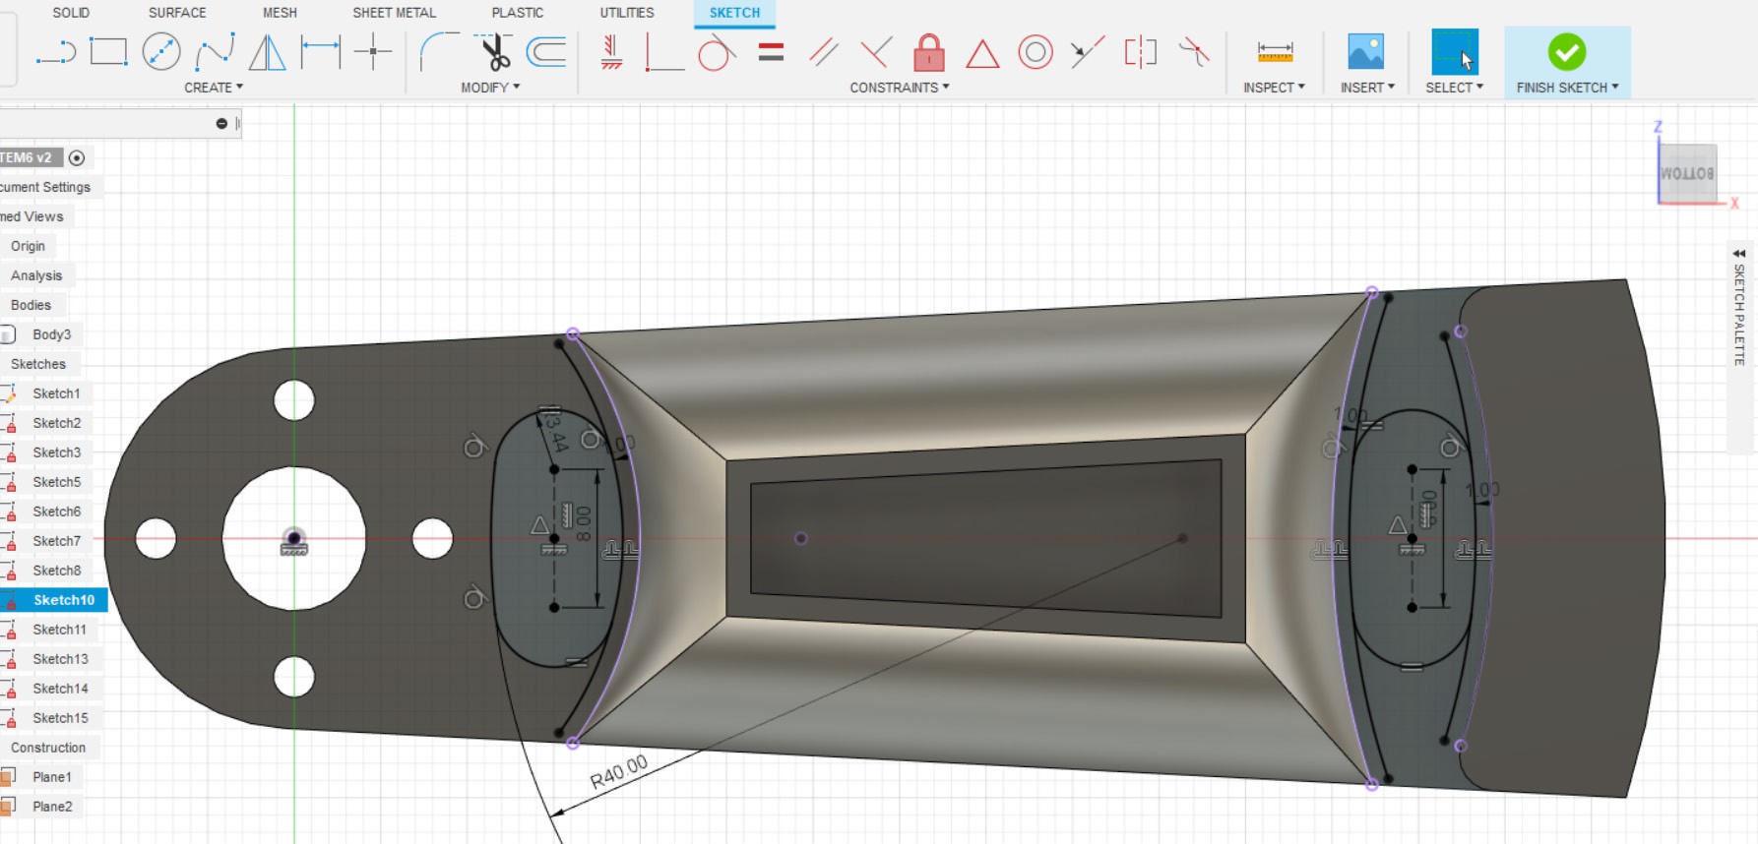Activate the Trim scissors tool
1758x844 pixels.
(x=494, y=52)
